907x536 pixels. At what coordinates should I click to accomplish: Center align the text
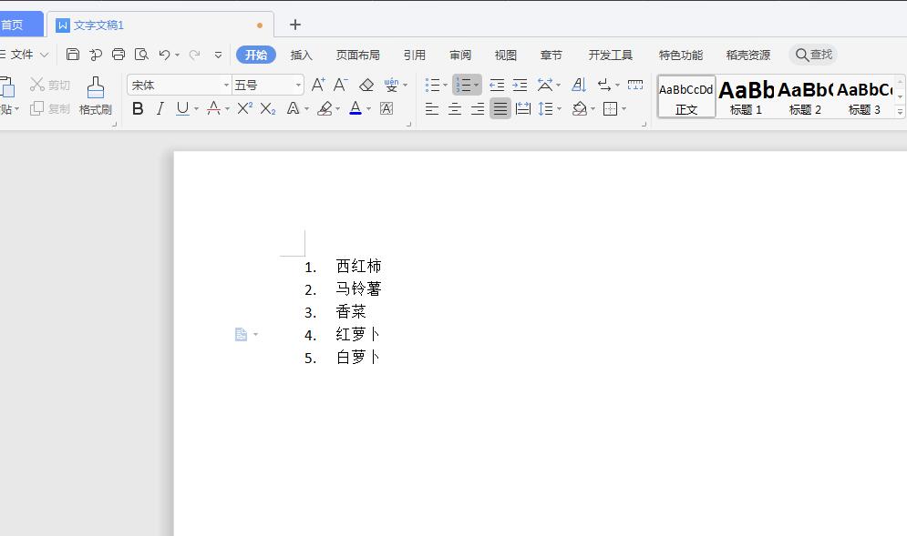pyautogui.click(x=455, y=108)
